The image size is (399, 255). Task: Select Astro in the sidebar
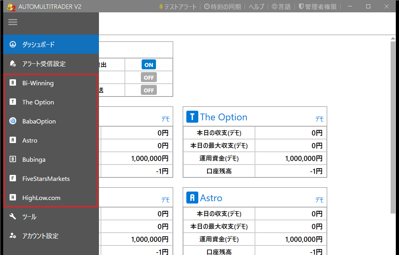pyautogui.click(x=51, y=140)
